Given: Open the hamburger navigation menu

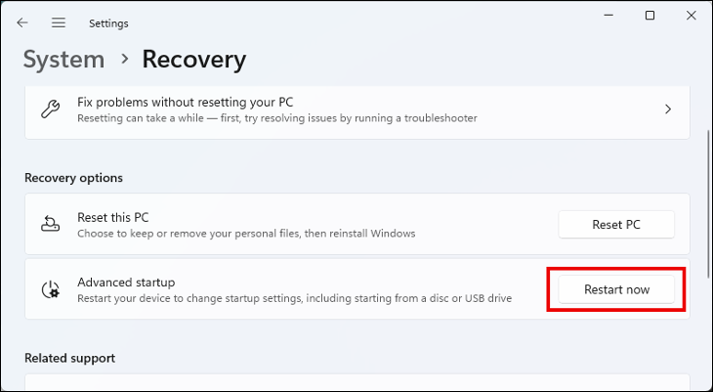Looking at the screenshot, I should [59, 22].
